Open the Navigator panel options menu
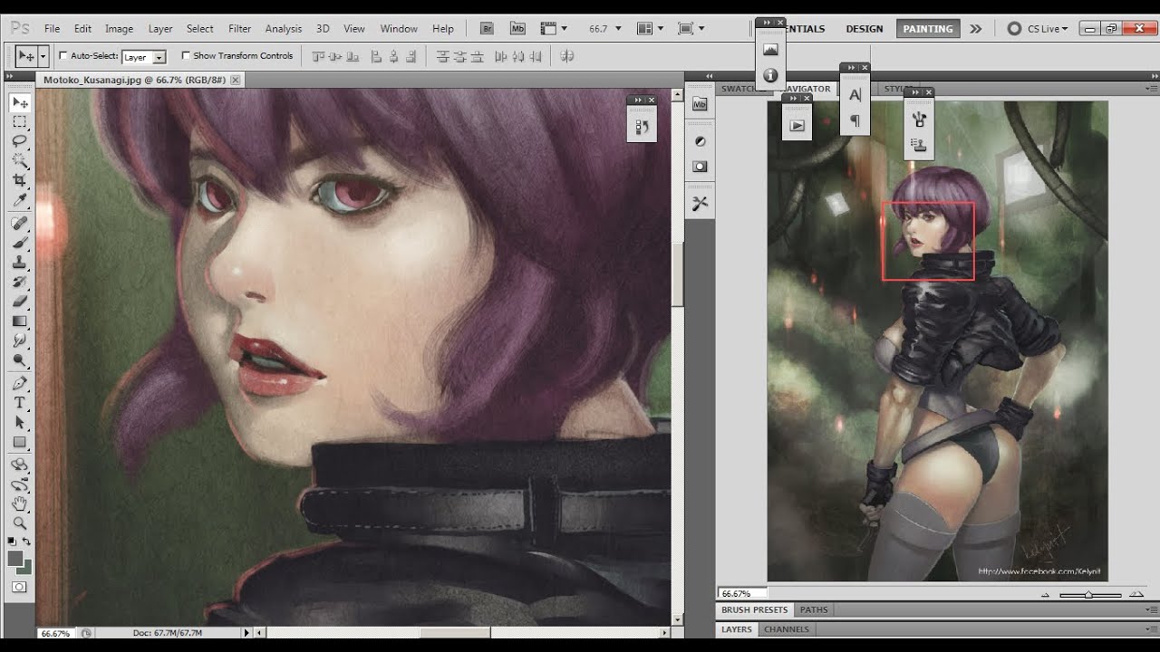Viewport: 1160px width, 652px height. click(1151, 89)
